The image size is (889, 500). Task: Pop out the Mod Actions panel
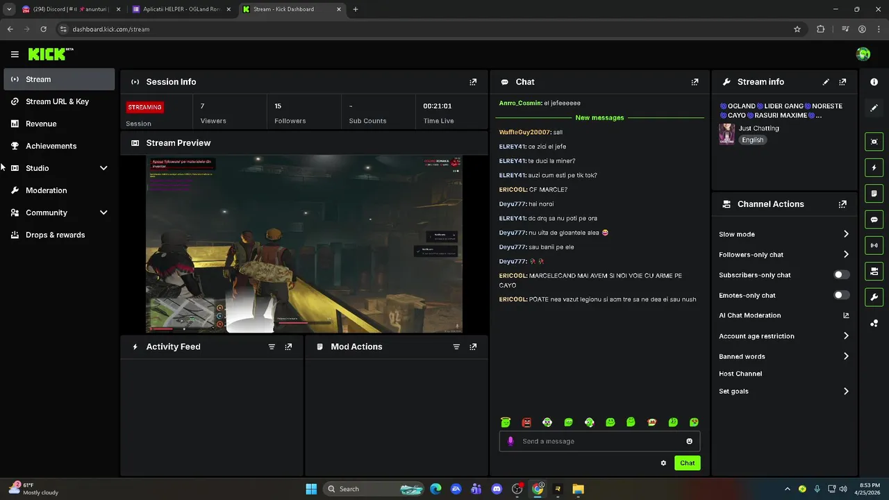point(473,347)
